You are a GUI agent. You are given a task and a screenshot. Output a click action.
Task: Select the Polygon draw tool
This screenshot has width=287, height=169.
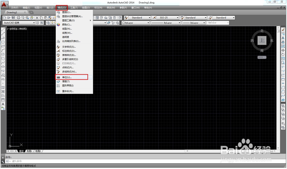click(3, 42)
